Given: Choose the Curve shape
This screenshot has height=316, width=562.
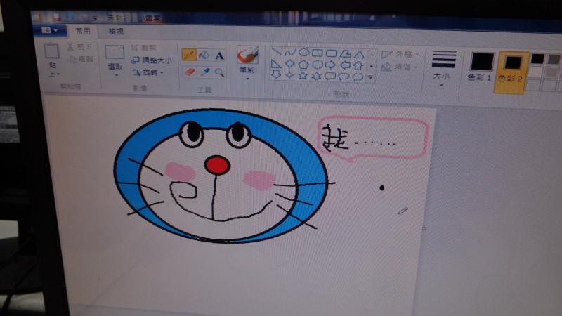Looking at the screenshot, I should click(x=290, y=52).
